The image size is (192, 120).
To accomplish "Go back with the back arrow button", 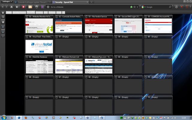I will tap(2, 7).
